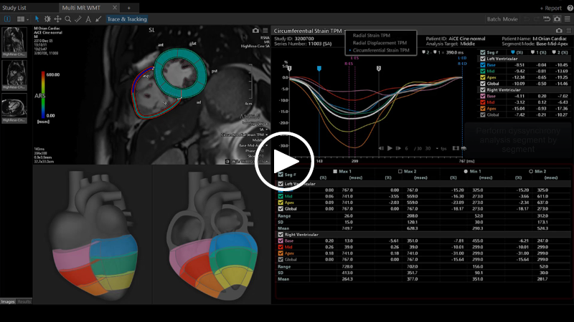Select the Min 2 radio option

531,171
